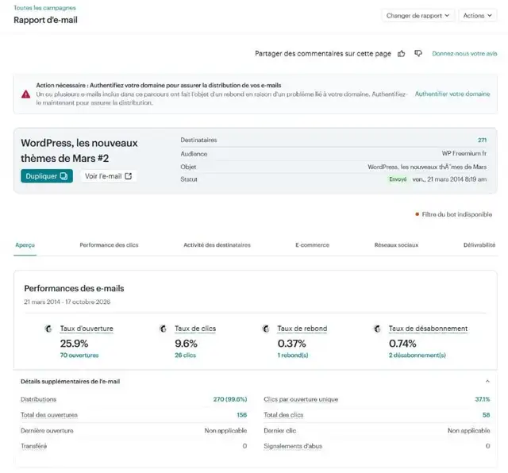This screenshot has height=473, width=508.
Task: Click the WP Freemium fr audience value
Action: click(464, 153)
